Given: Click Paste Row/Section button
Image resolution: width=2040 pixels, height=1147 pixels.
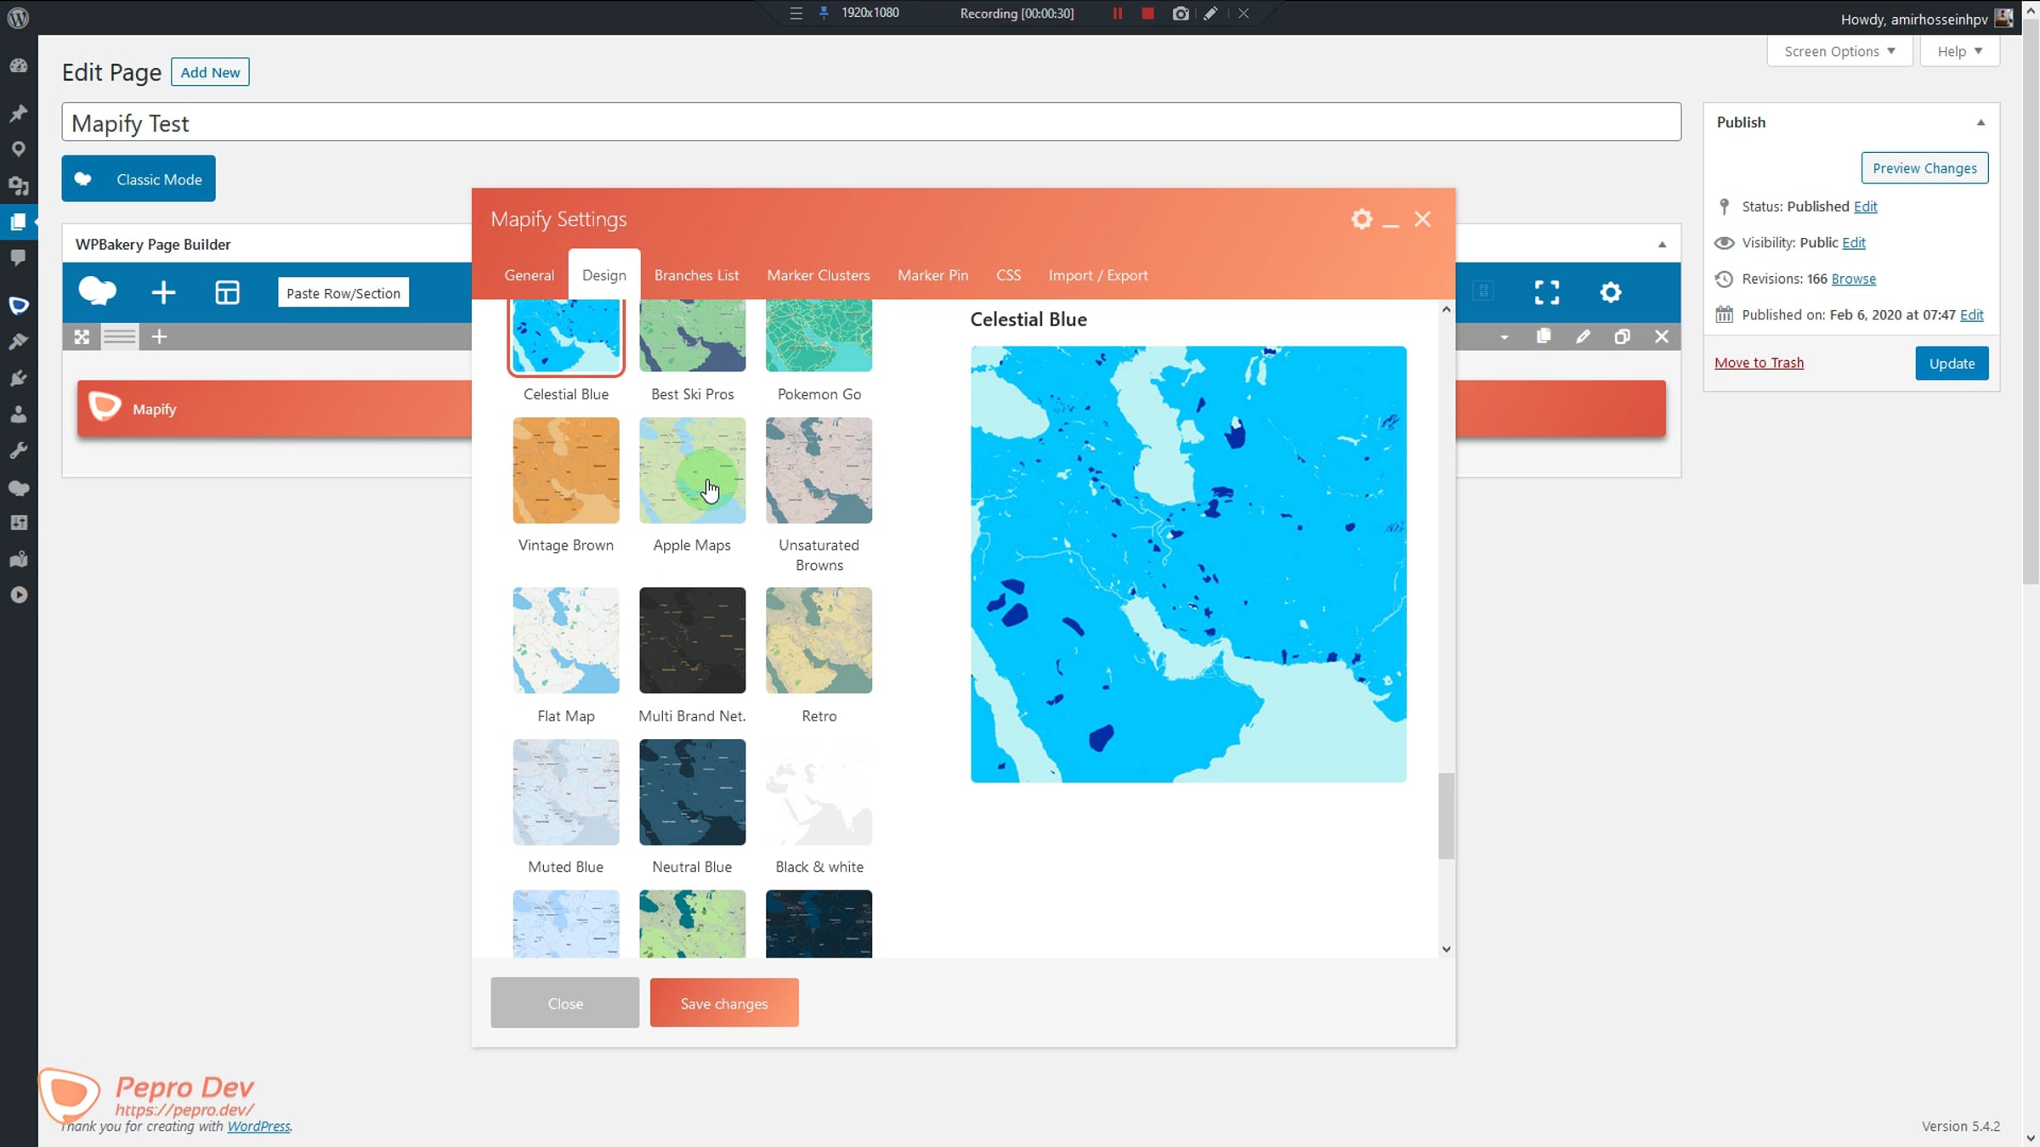Looking at the screenshot, I should (343, 293).
